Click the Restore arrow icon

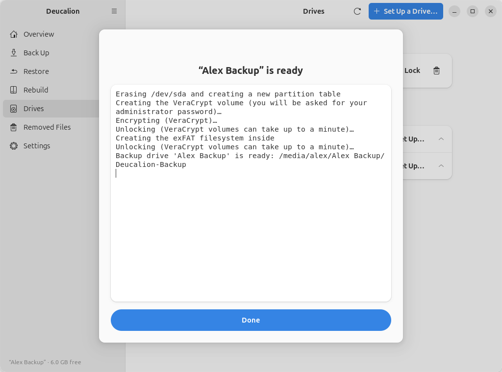(13, 71)
